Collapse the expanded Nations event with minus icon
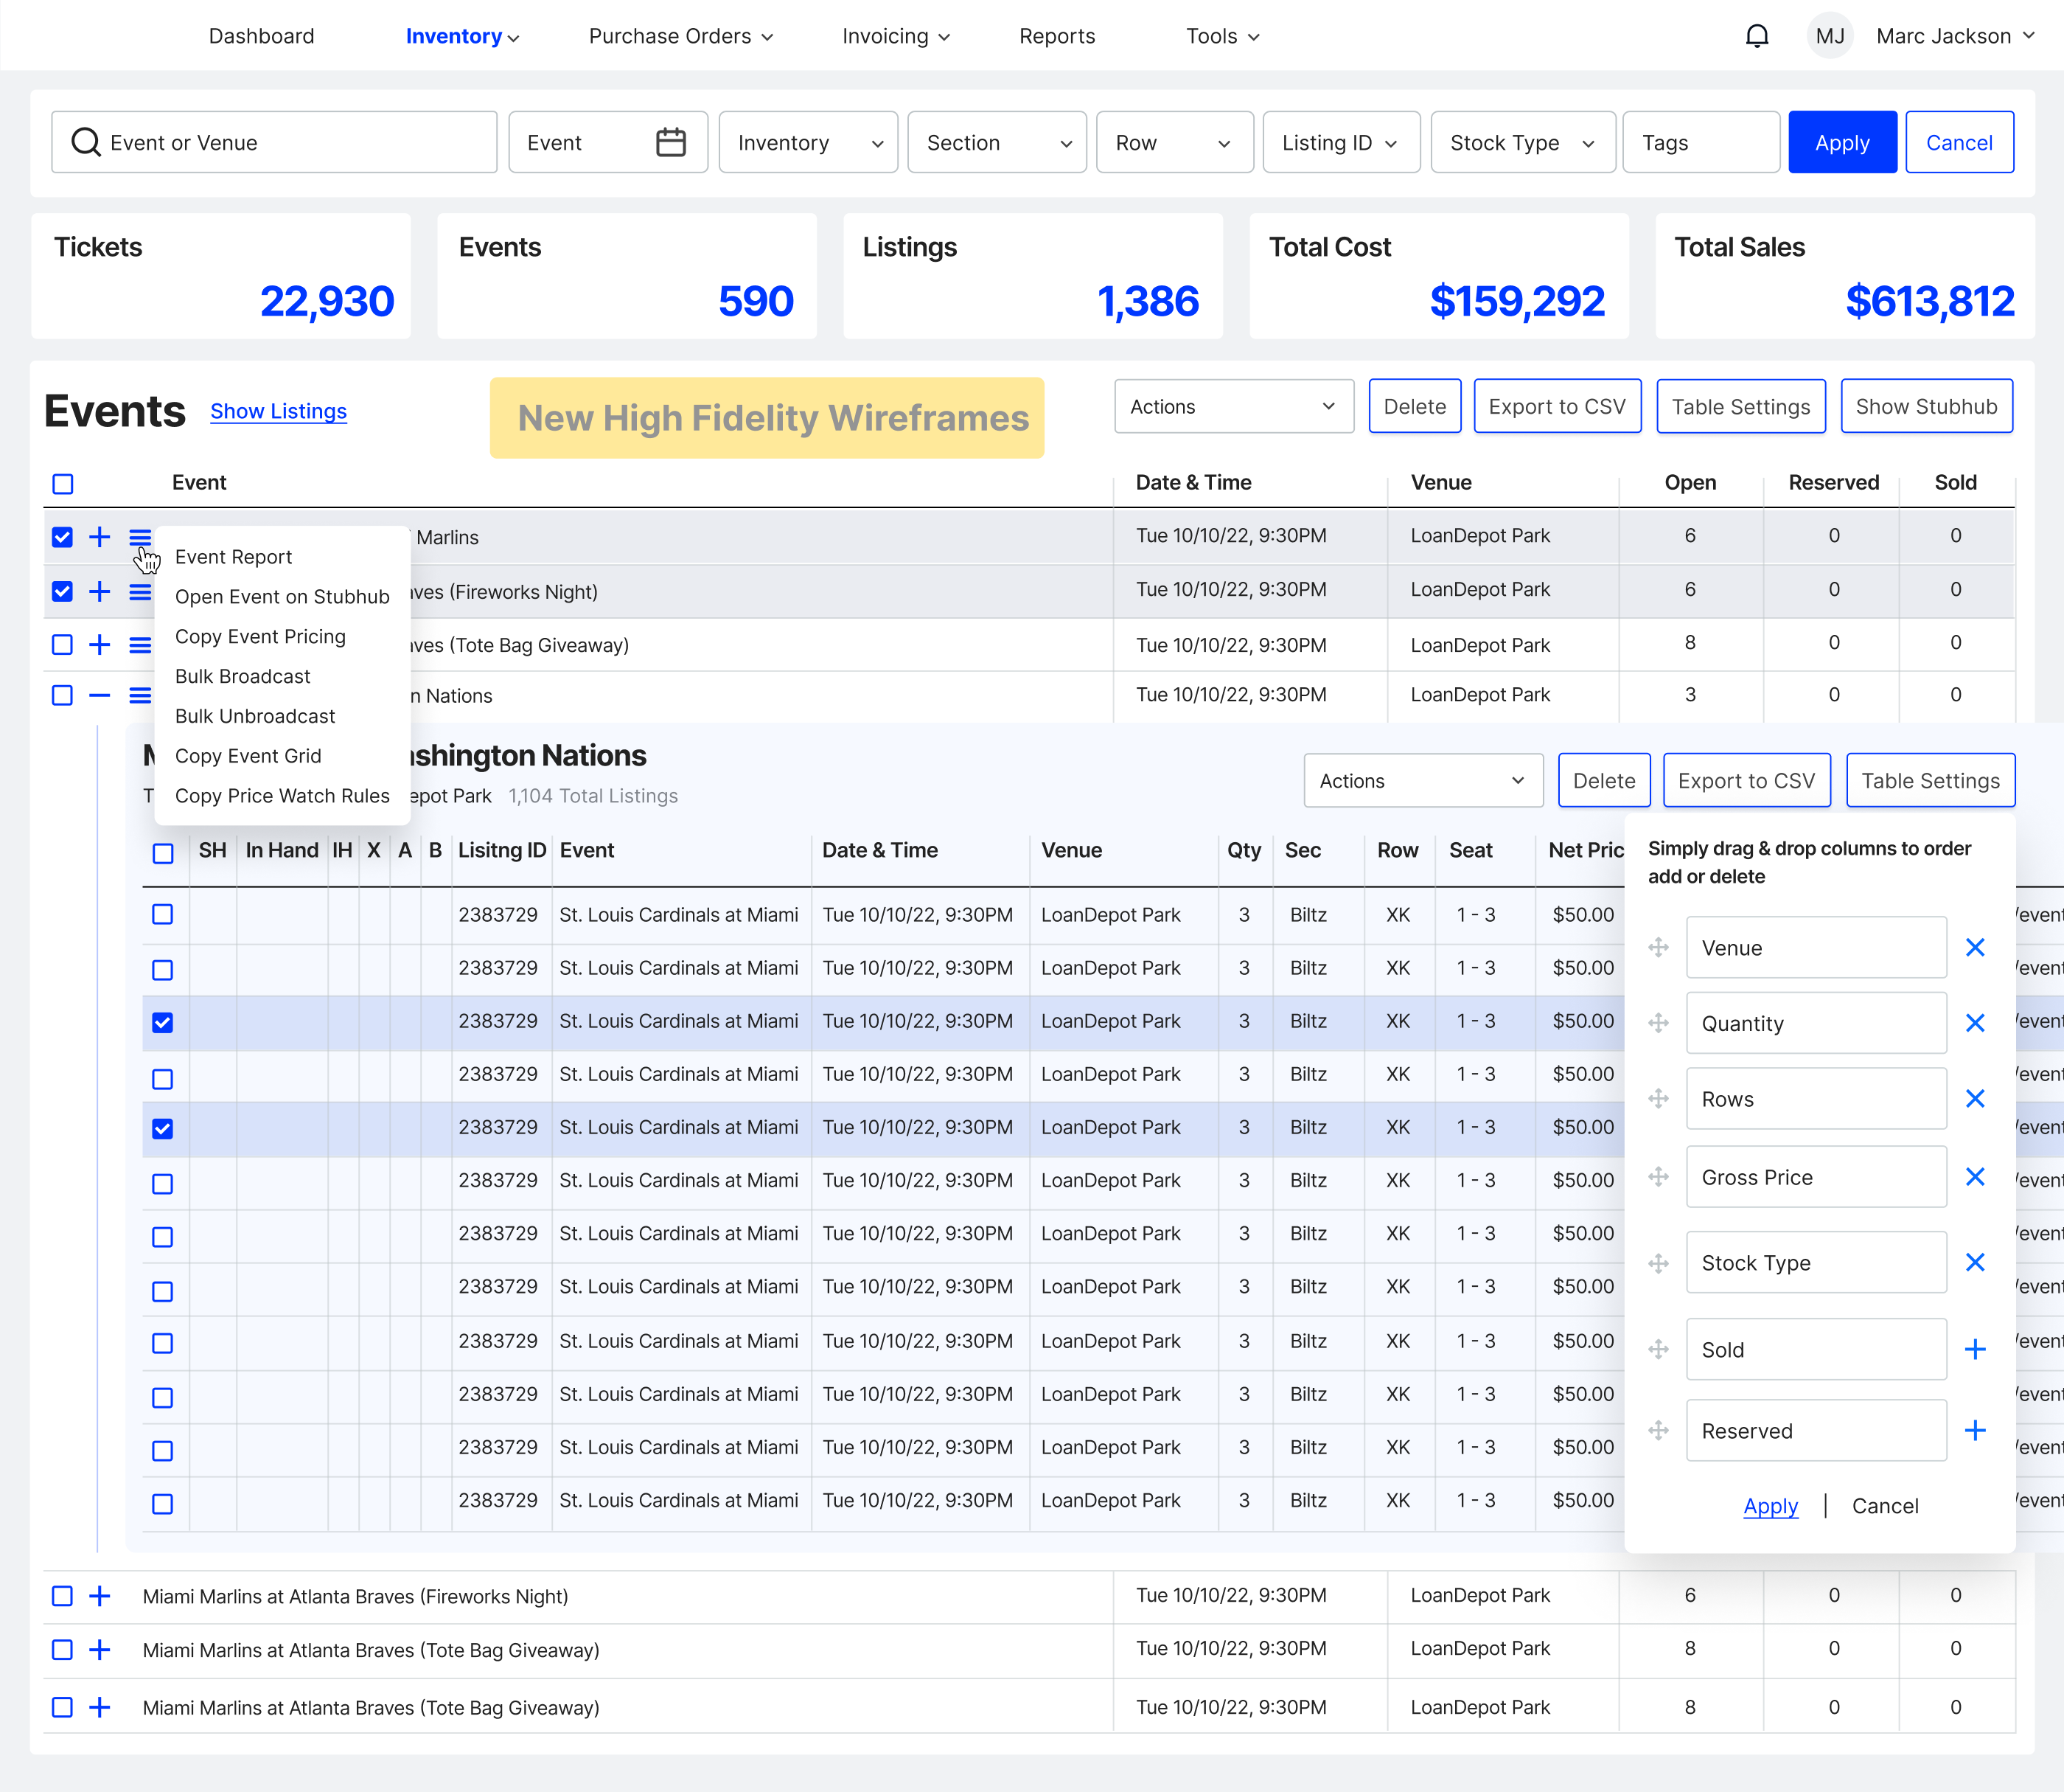The width and height of the screenshot is (2064, 1792). click(99, 695)
